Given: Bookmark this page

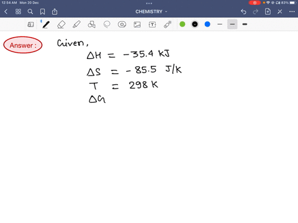Looking at the screenshot, I should click(42, 12).
